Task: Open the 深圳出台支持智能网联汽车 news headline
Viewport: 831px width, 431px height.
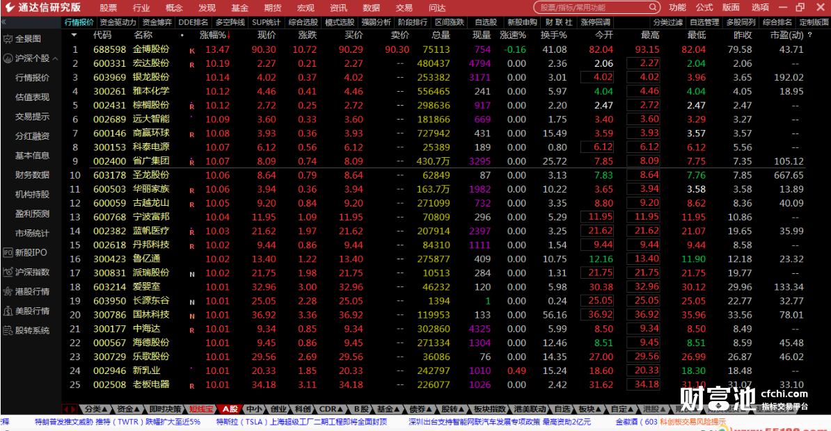Action: tap(499, 422)
